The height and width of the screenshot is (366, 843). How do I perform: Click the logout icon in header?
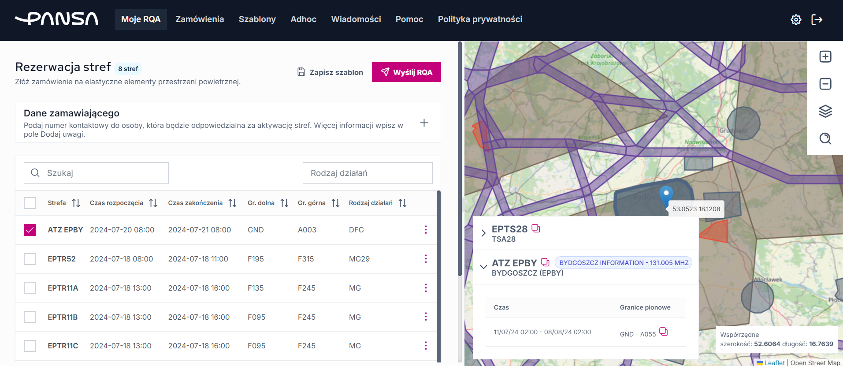pos(817,19)
